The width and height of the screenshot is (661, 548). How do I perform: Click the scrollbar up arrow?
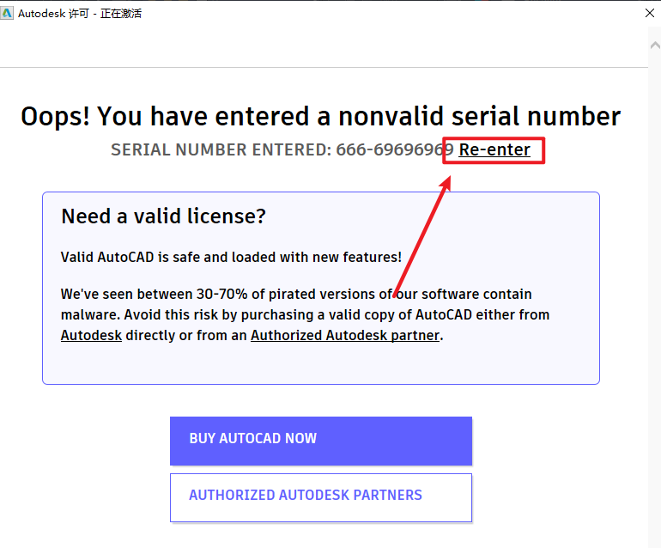click(x=654, y=46)
